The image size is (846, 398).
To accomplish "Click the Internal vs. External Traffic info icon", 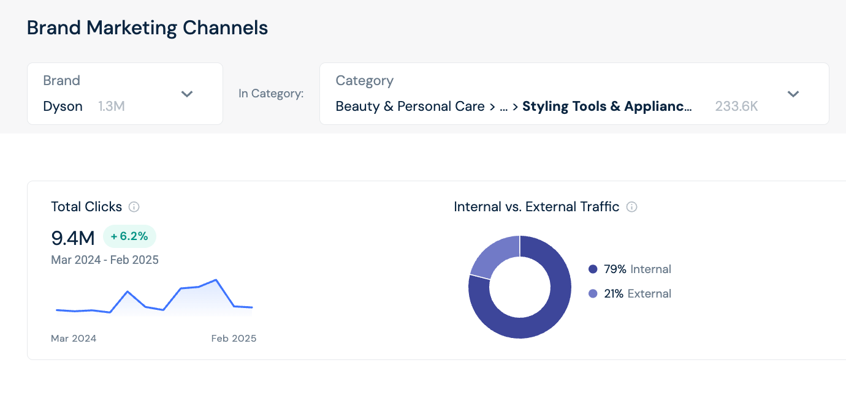I will (x=632, y=207).
